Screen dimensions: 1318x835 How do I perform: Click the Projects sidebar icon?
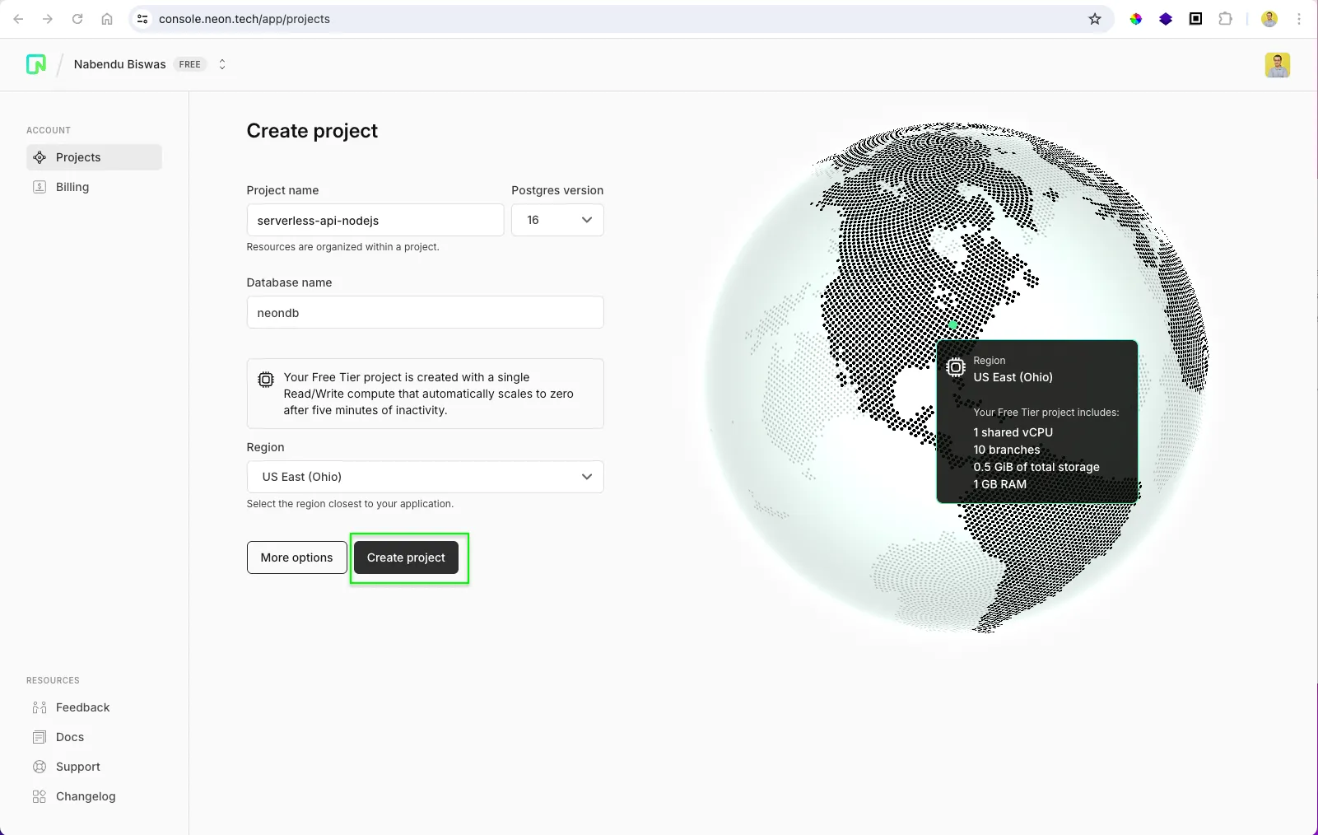click(x=40, y=157)
